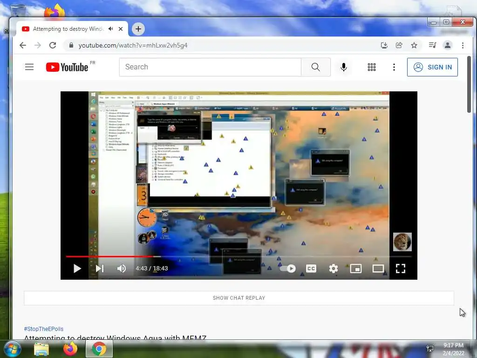
Task: Go to YouTube home via the logo
Action: pos(67,67)
